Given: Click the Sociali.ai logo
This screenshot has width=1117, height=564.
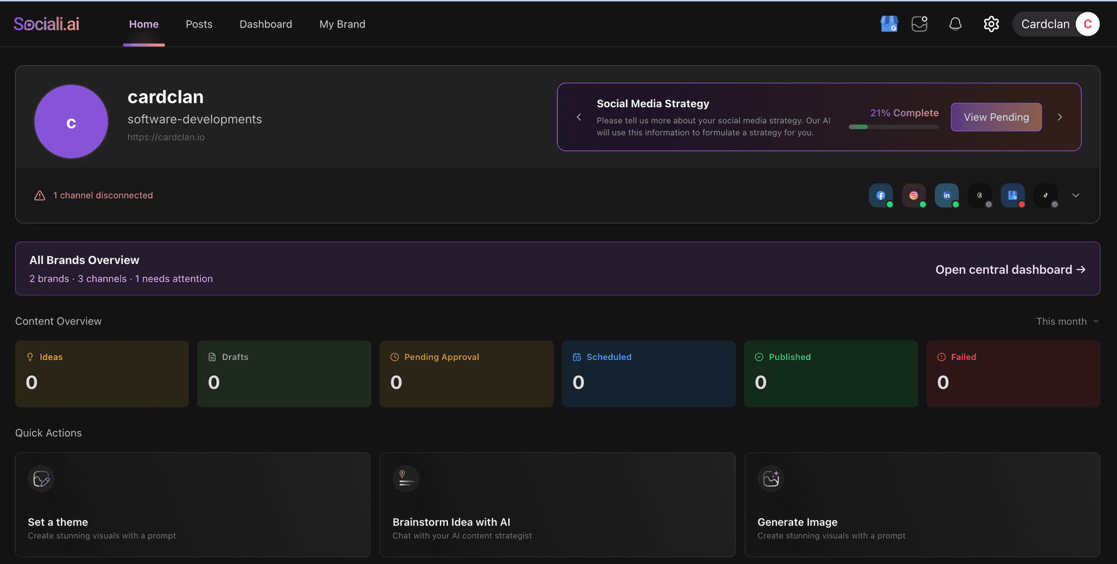Looking at the screenshot, I should pos(46,24).
